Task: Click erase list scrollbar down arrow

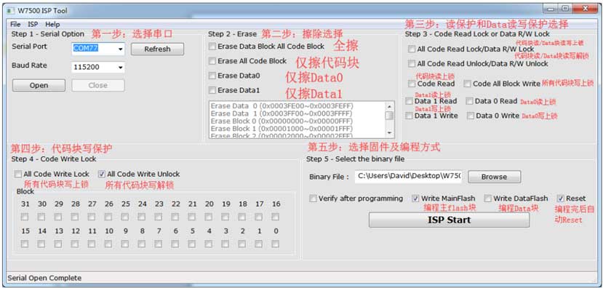Action: tap(390, 132)
